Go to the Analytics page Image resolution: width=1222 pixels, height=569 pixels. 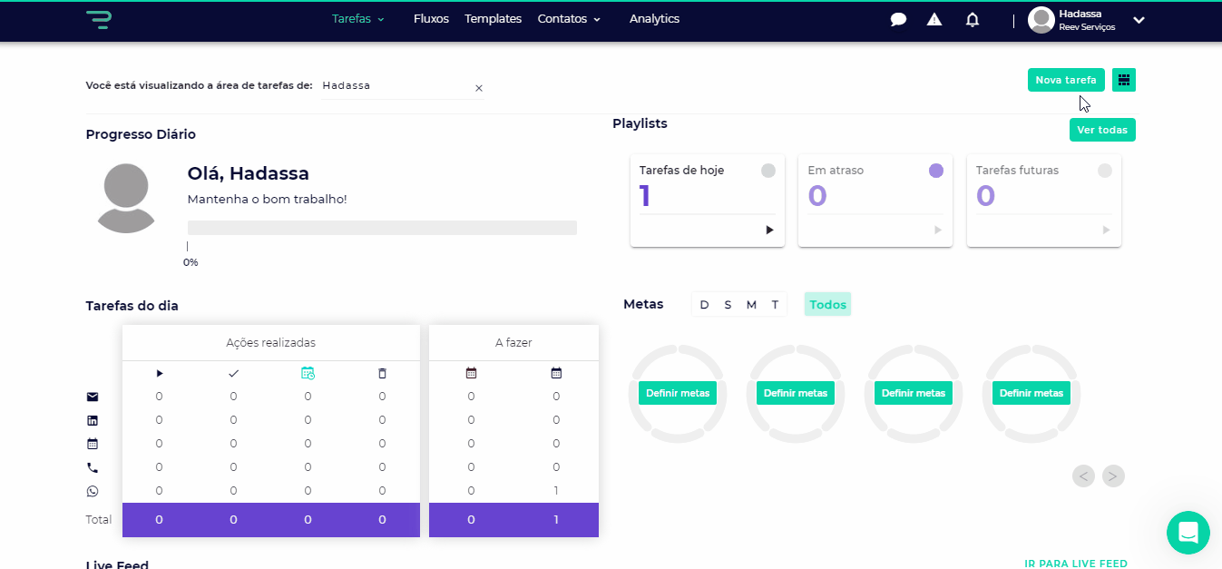coord(654,19)
